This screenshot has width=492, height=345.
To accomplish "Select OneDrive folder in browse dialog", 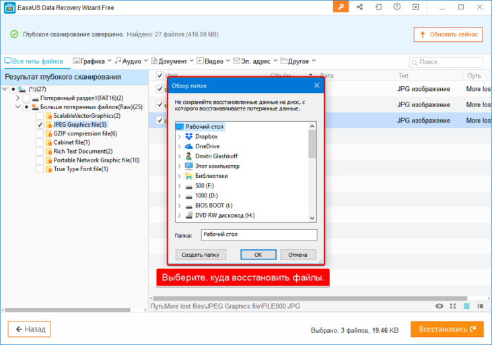I will [207, 146].
